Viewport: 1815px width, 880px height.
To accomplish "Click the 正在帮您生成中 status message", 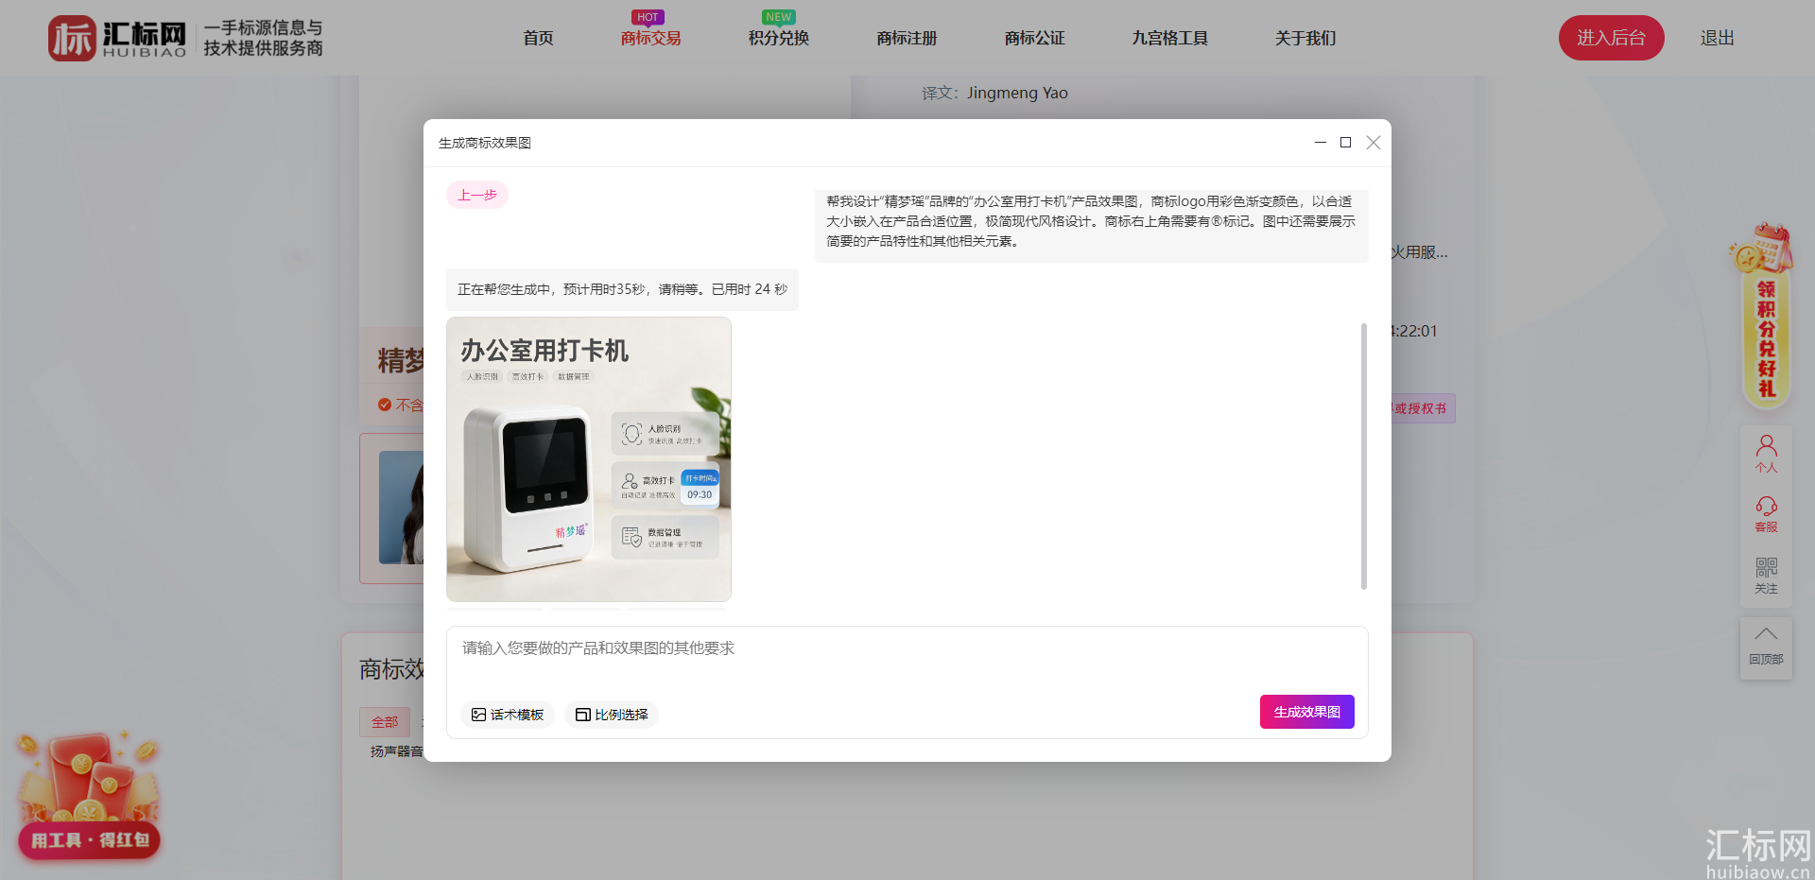I will [x=622, y=289].
